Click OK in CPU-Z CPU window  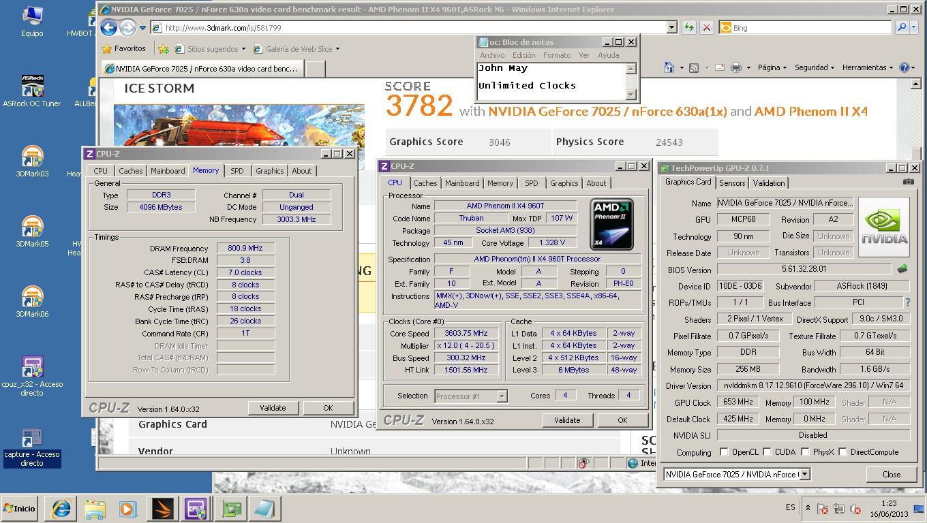[x=622, y=420]
